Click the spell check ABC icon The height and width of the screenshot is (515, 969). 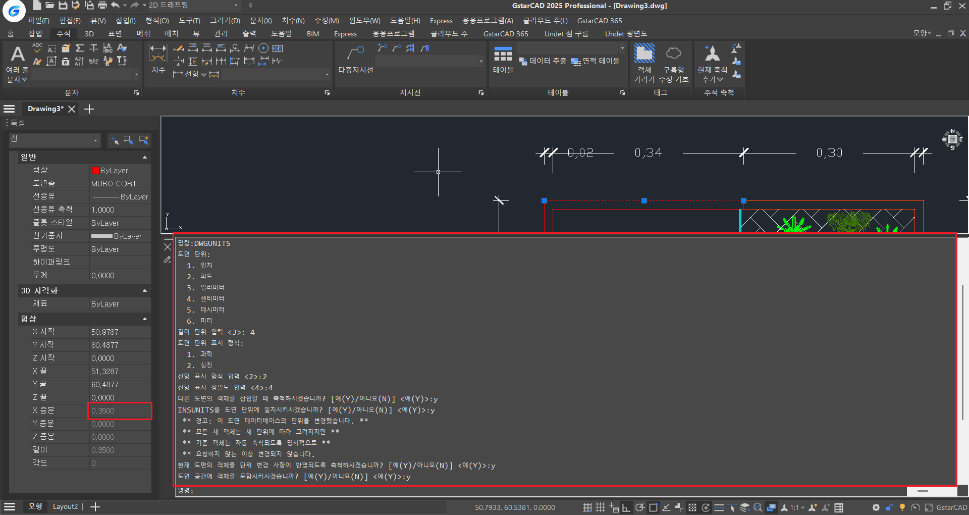(x=37, y=48)
